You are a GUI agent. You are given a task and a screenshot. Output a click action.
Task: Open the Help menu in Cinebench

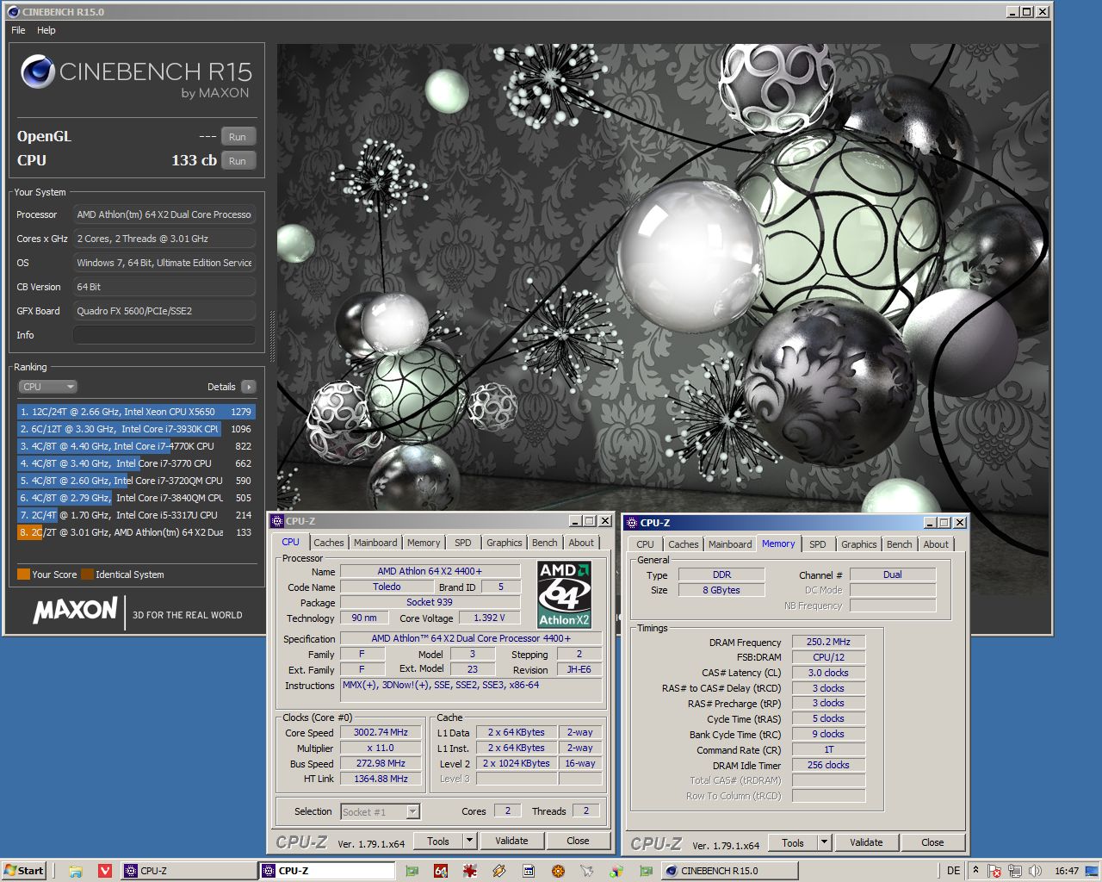46,30
